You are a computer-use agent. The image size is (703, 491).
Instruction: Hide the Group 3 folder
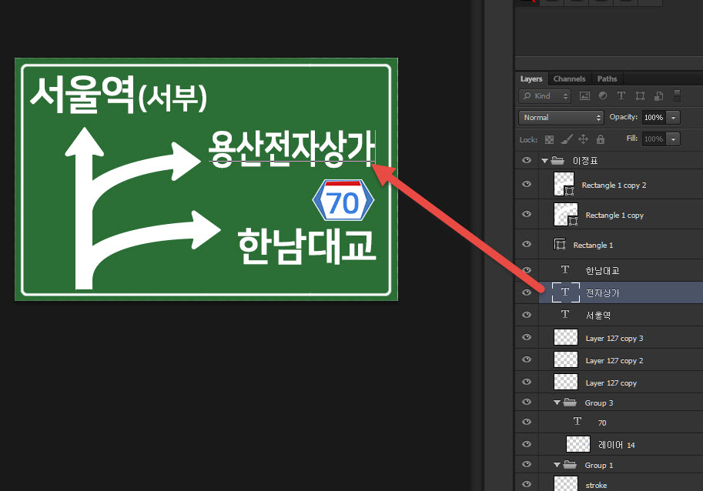tap(527, 402)
